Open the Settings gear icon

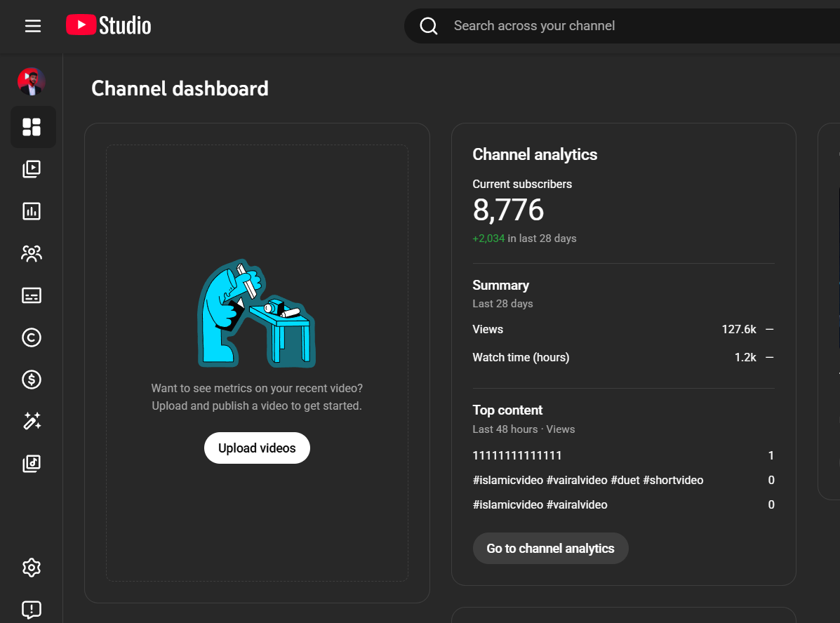[32, 568]
